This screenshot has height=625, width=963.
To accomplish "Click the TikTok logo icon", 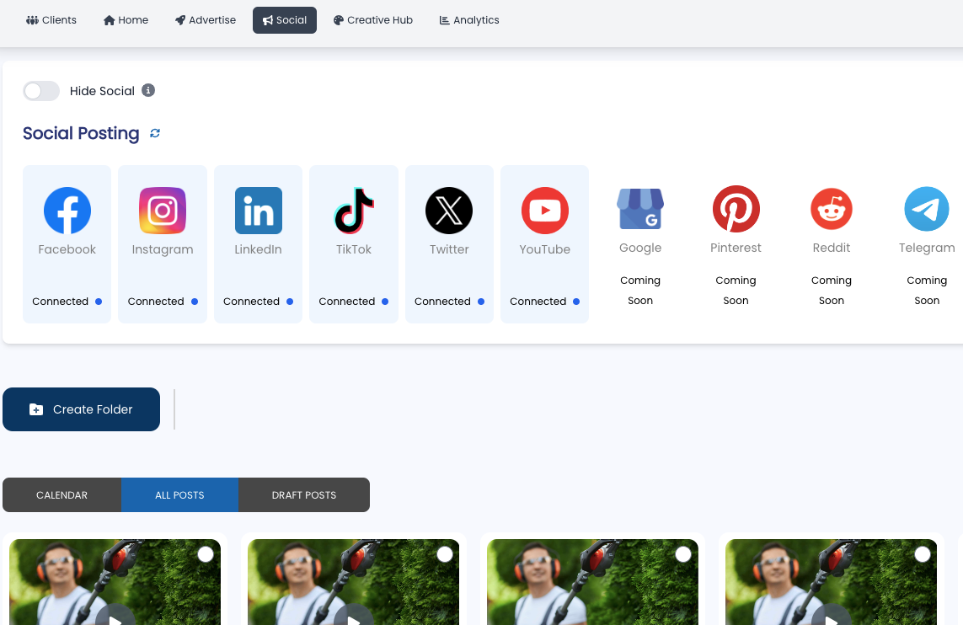I will (x=354, y=211).
